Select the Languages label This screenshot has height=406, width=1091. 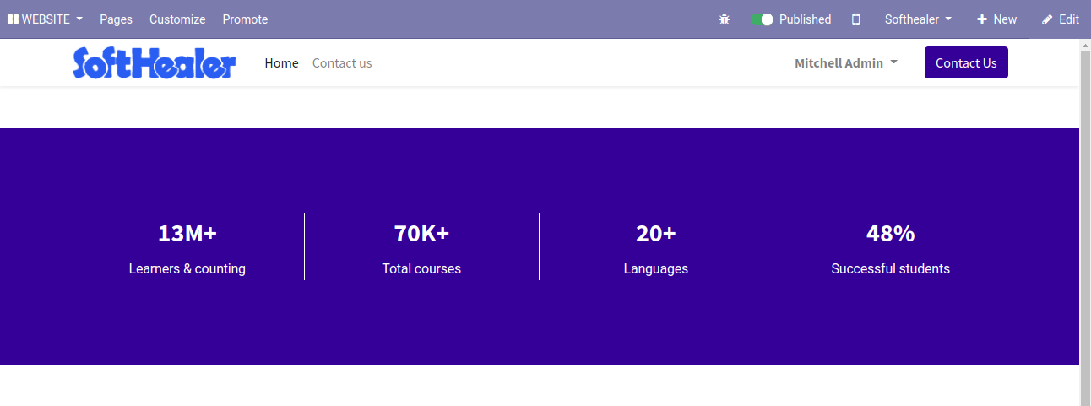click(656, 268)
